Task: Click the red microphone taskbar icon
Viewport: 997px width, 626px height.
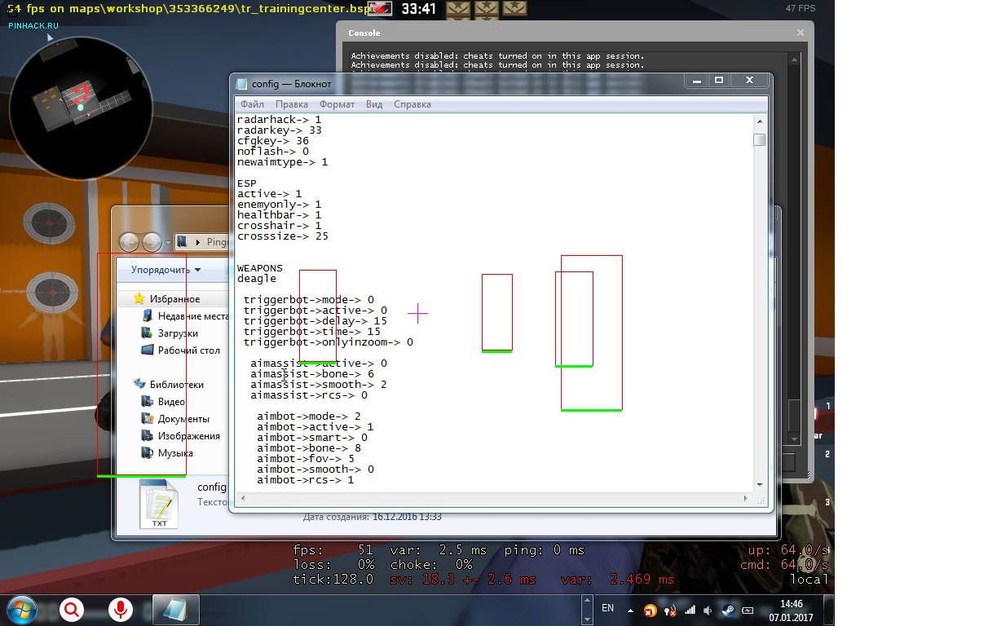Action: [x=121, y=609]
